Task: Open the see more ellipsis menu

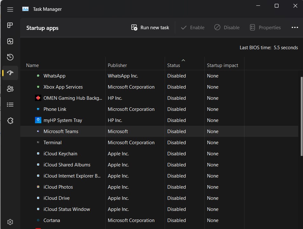Action: 295,27
